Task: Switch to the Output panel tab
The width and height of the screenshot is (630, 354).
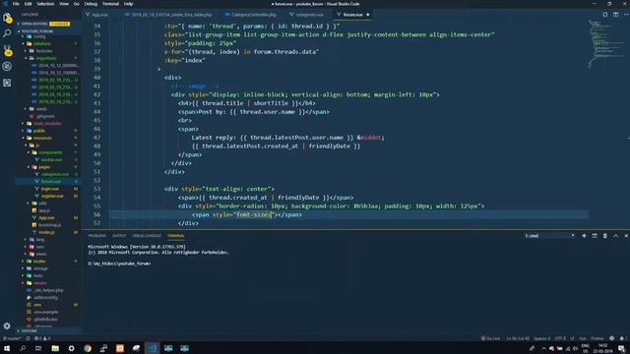Action: coord(119,236)
